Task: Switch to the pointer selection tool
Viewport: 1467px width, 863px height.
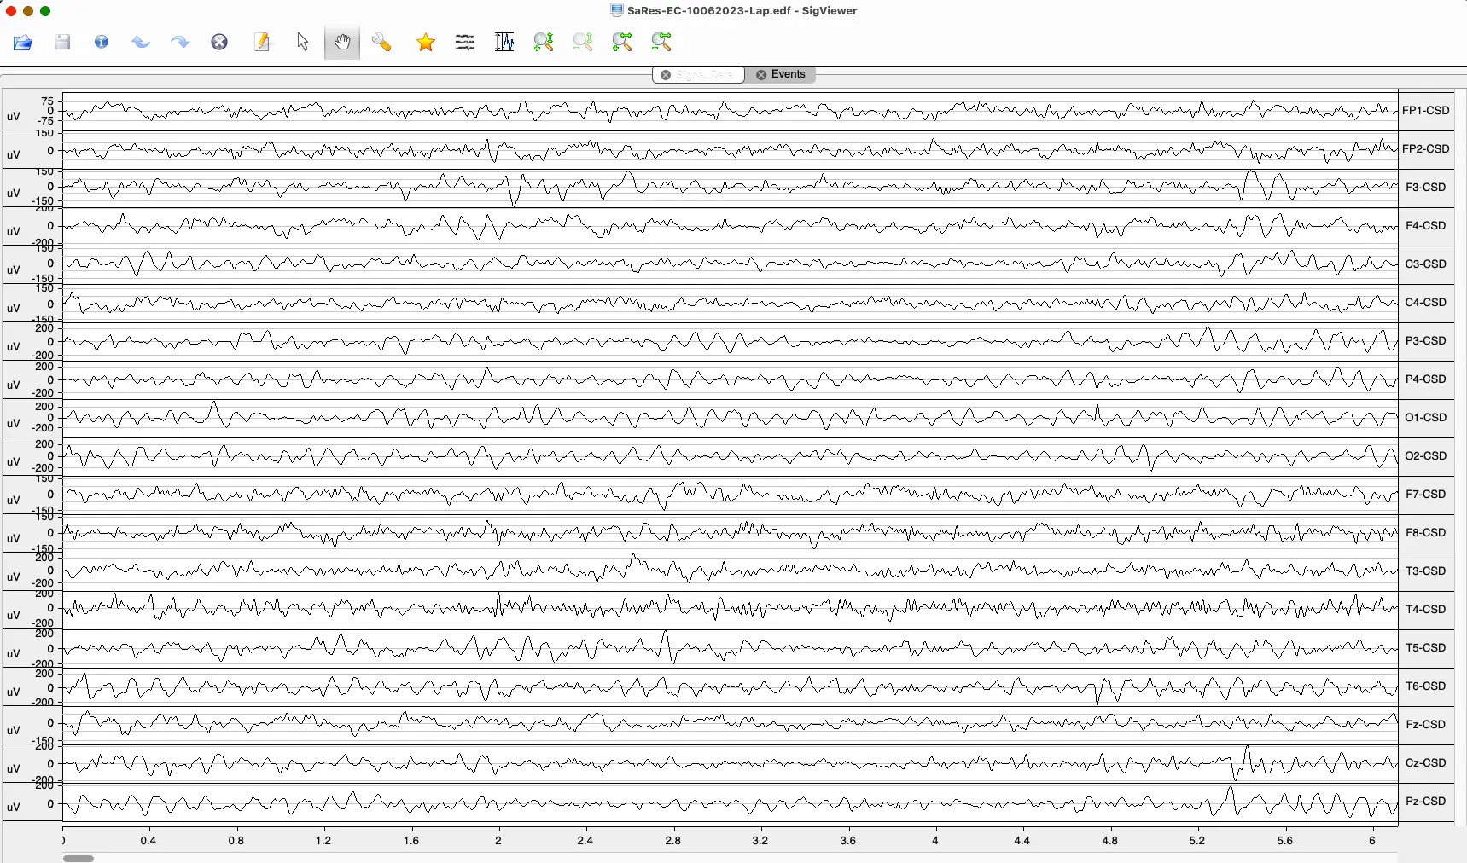Action: (x=301, y=42)
